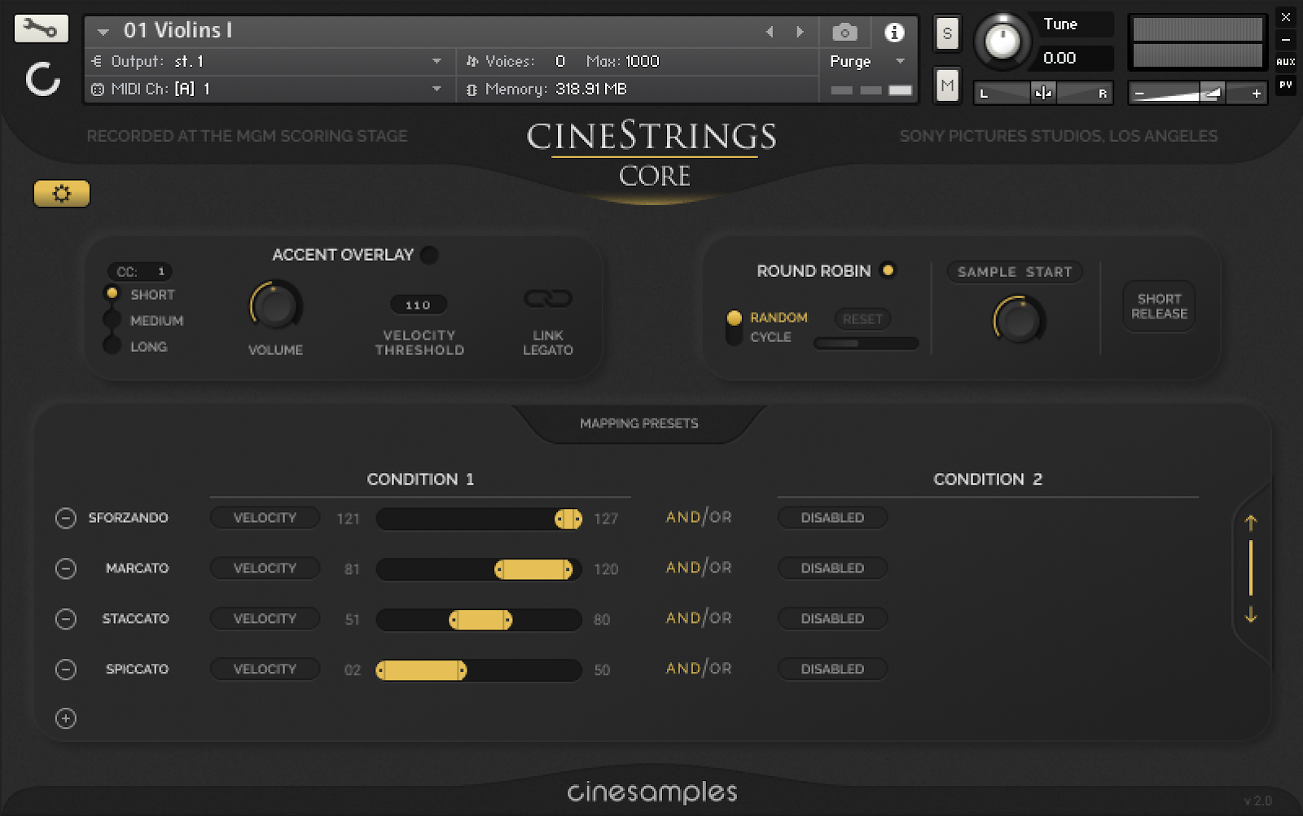Toggle AND/OR for Marcato row
The image size is (1303, 816).
[x=699, y=568]
